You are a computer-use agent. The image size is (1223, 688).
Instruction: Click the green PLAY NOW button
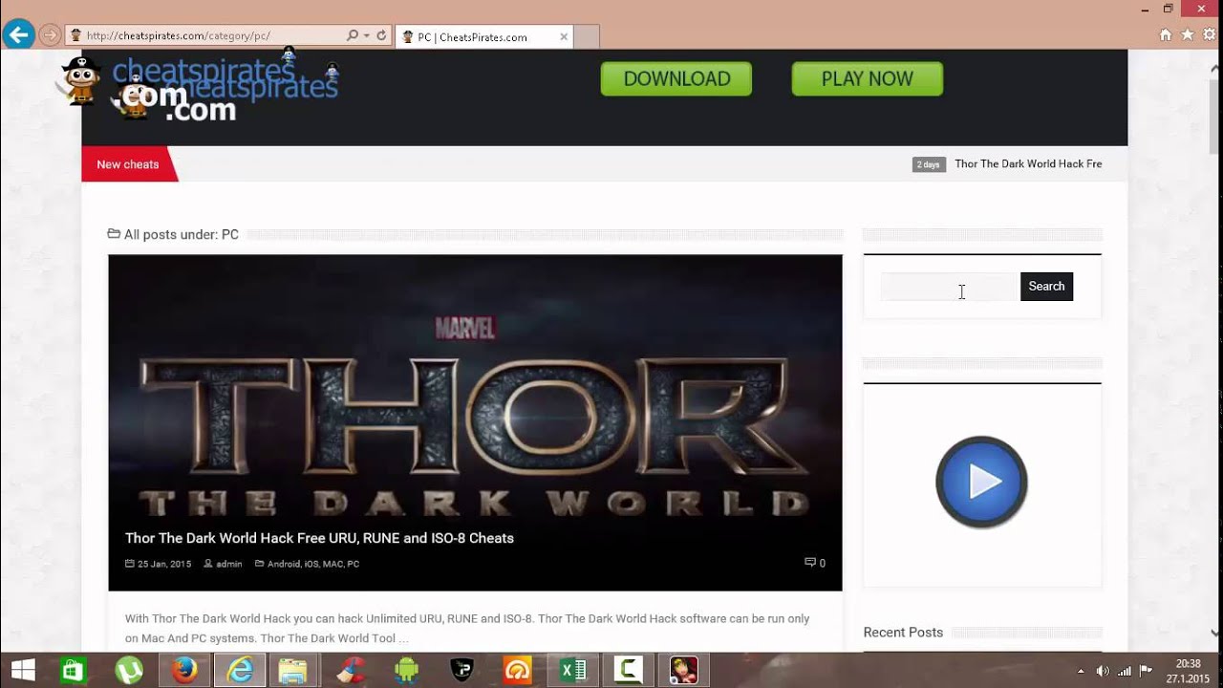(x=868, y=79)
